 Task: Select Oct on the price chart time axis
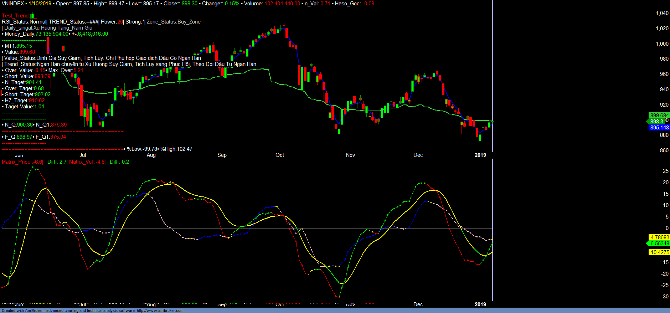pyautogui.click(x=280, y=155)
